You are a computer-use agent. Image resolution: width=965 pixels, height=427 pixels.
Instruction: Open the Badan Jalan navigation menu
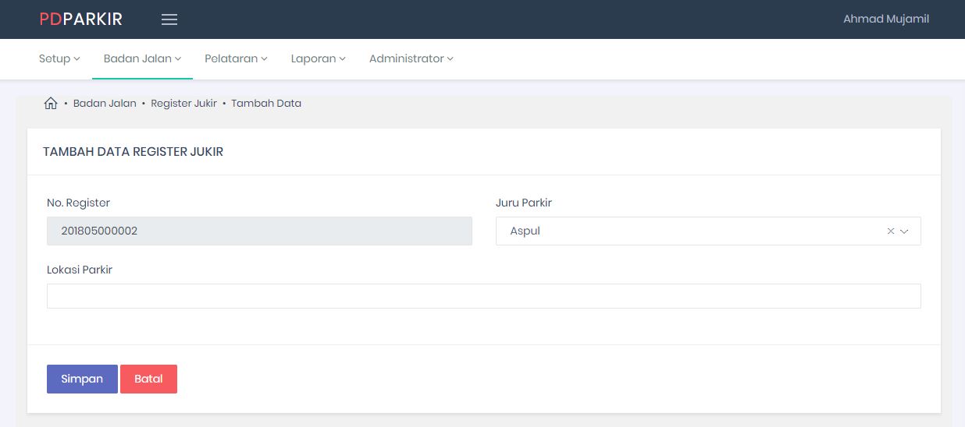(142, 58)
